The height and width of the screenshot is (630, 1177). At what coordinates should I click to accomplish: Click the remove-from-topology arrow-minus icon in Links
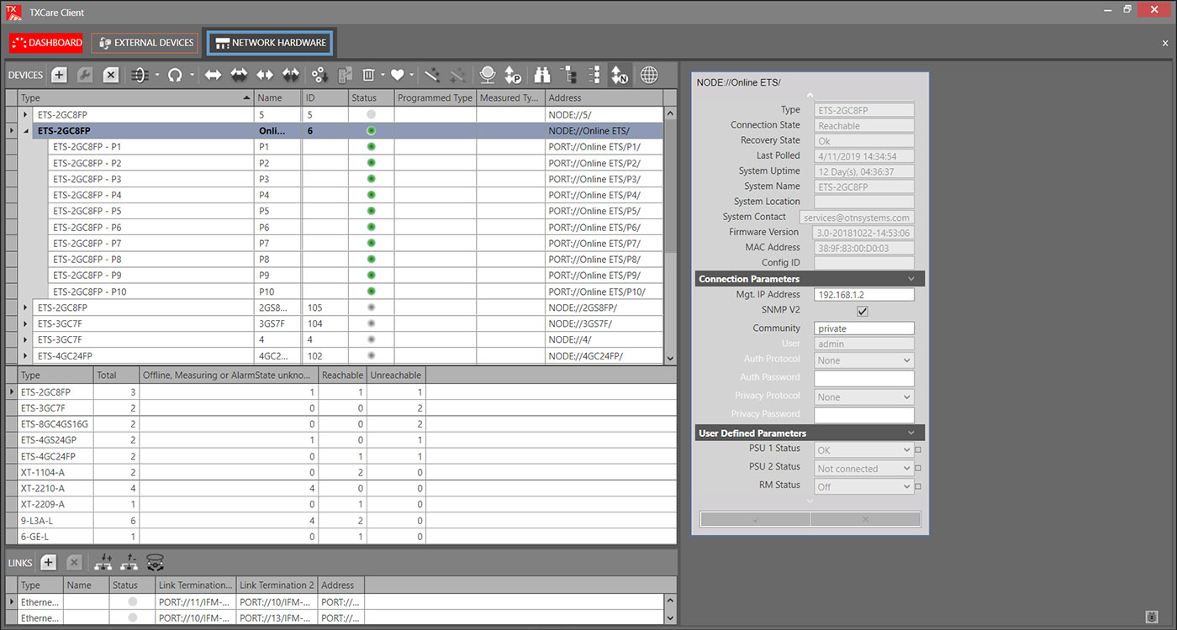click(129, 562)
